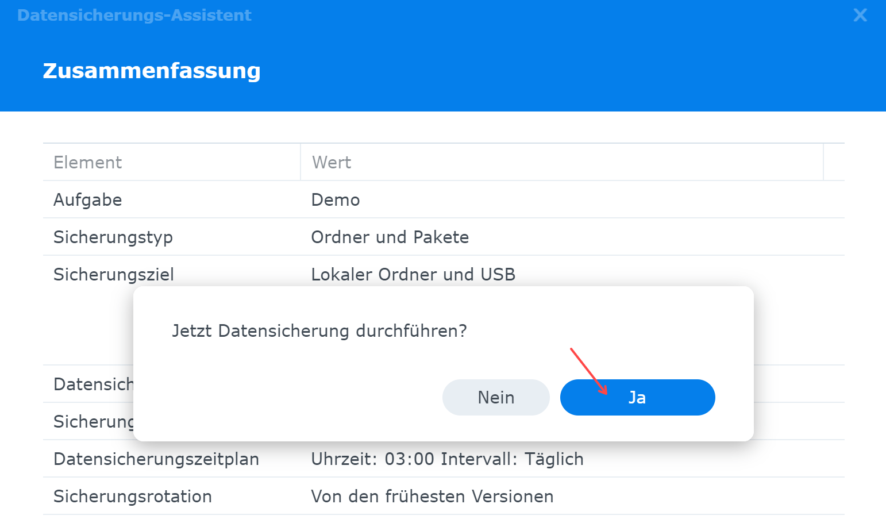The width and height of the screenshot is (886, 523).
Task: Click the Von den frühesten Versionen value
Action: pyautogui.click(x=432, y=497)
